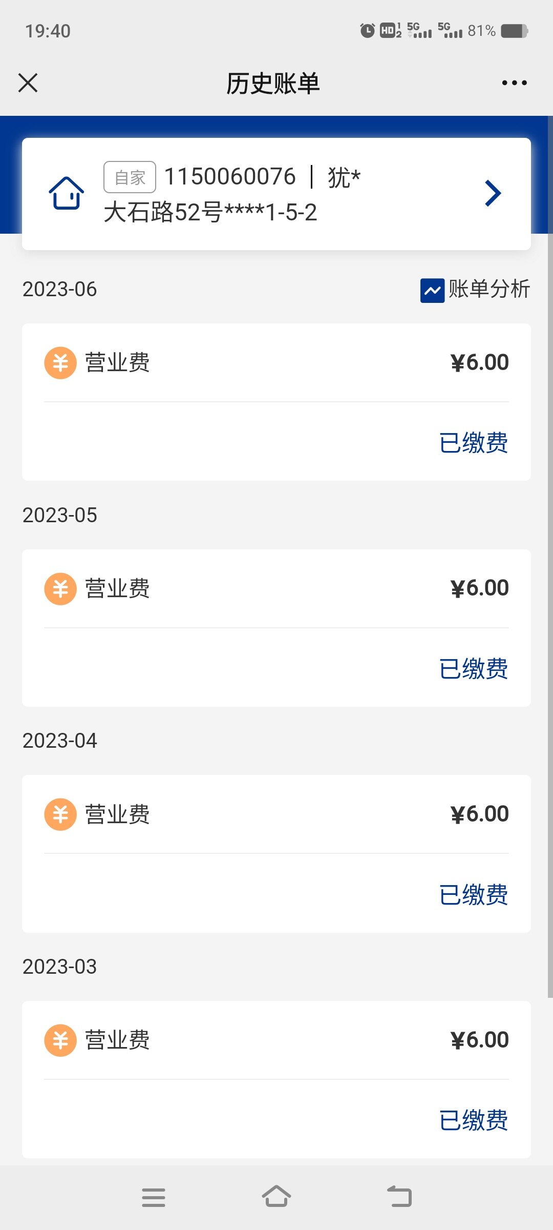Image resolution: width=553 pixels, height=1230 pixels.
Task: Open 账单分析 bill analysis chart icon
Action: click(x=432, y=291)
